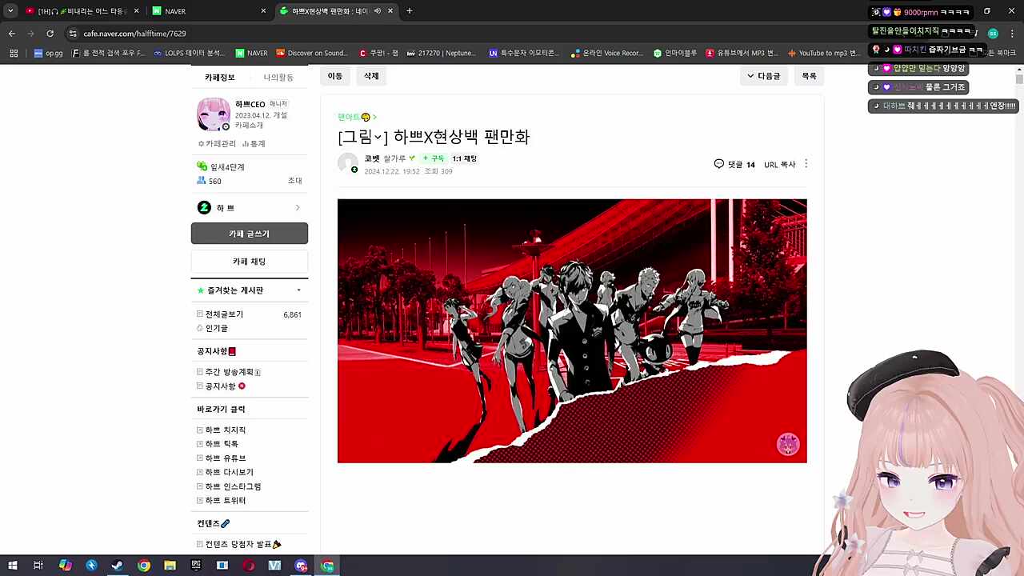Image resolution: width=1024 pixels, height=576 pixels.
Task: Start a 1:1 채팅 with the author
Action: tap(464, 158)
